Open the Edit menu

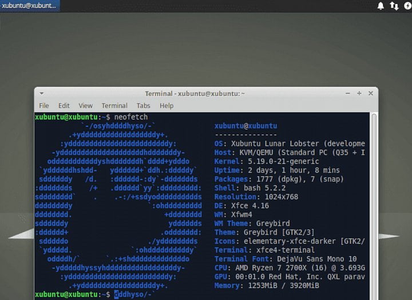[x=64, y=106]
